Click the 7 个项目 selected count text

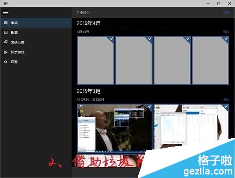[83, 13]
